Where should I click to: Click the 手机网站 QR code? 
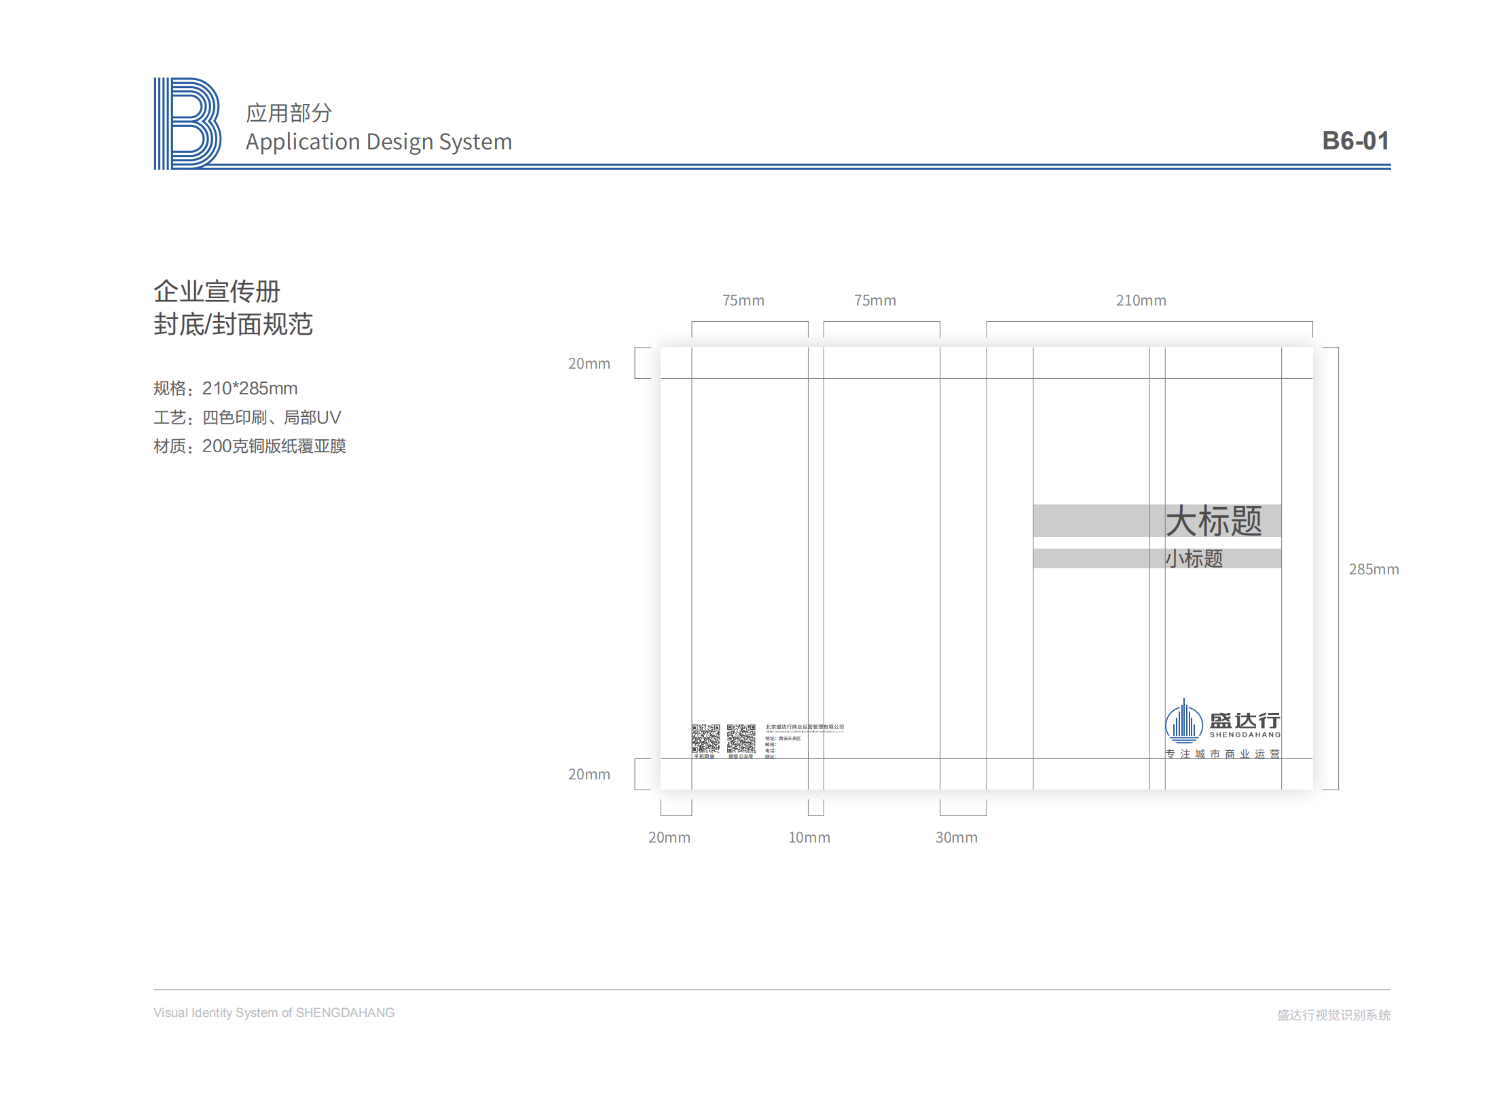[x=705, y=738]
